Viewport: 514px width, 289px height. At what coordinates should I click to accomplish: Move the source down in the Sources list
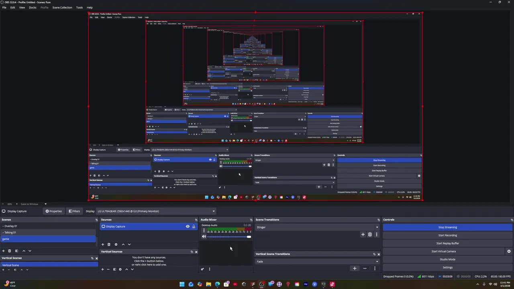tap(129, 244)
